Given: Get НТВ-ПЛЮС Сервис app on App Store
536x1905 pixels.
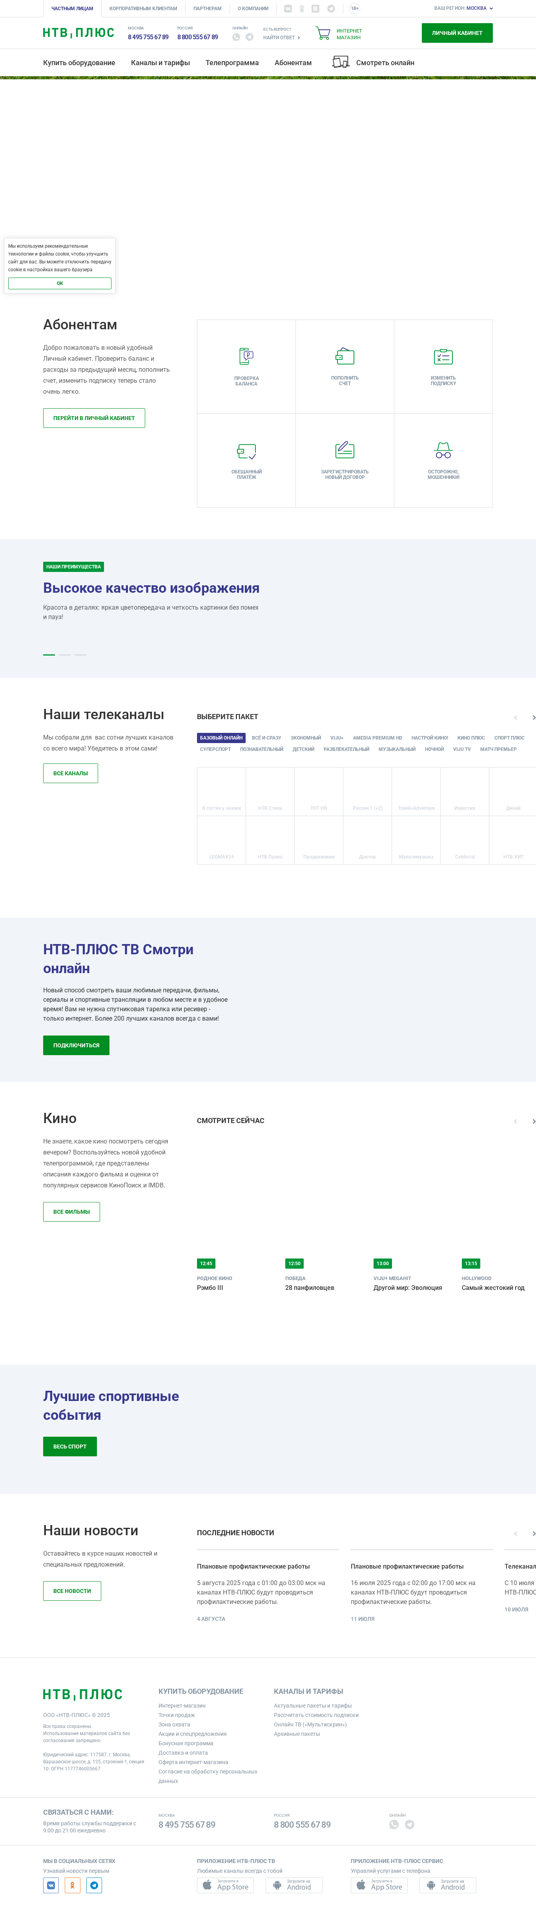Looking at the screenshot, I should pyautogui.click(x=379, y=1885).
